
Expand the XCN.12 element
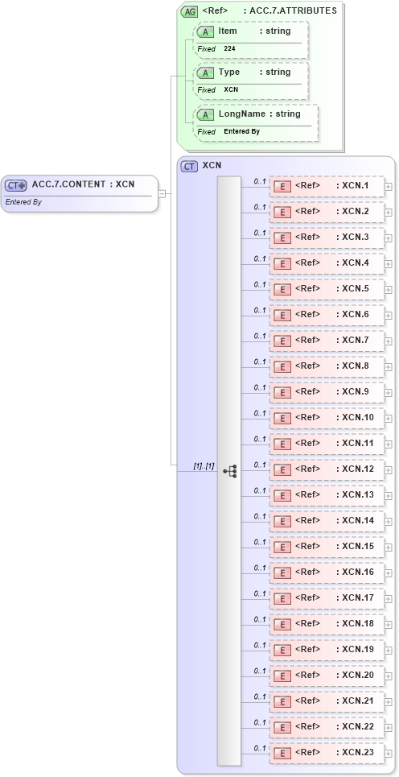388,470
